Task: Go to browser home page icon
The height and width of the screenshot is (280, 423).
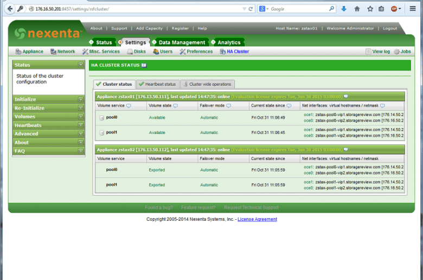Action: (357, 9)
